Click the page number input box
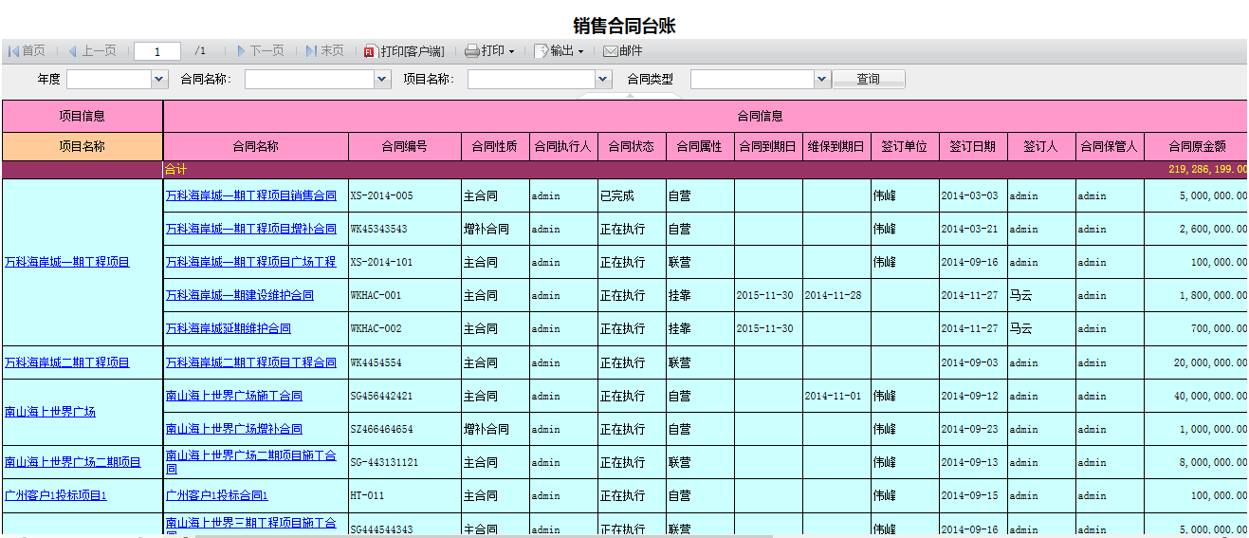The width and height of the screenshot is (1249, 538). [157, 51]
